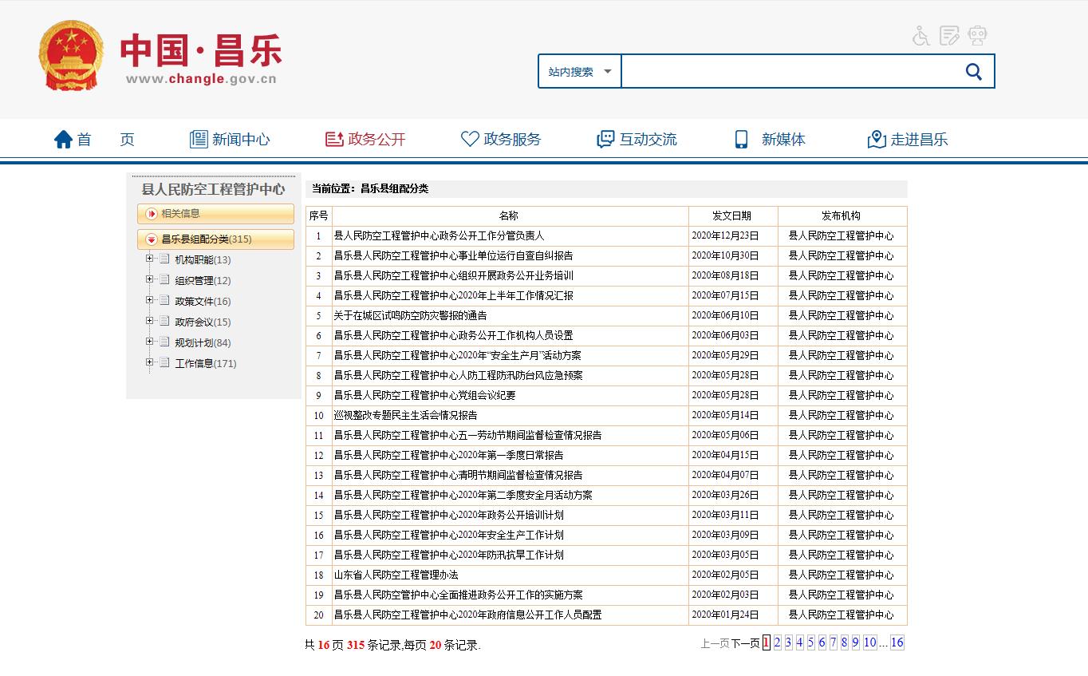Open the 新闻中心 menu item
Viewport: 1088px width, 676px height.
(230, 140)
